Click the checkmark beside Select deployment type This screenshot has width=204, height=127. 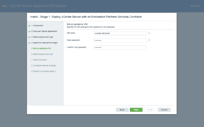(30, 37)
